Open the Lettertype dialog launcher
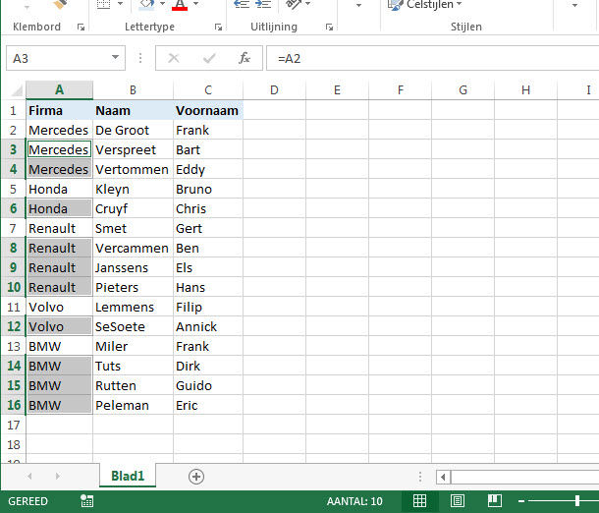This screenshot has width=599, height=513. tap(218, 28)
